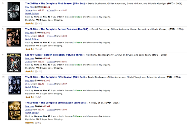View 34 new offers for Looney Tunes
This screenshot has width=187, height=125.
(x=28, y=62)
